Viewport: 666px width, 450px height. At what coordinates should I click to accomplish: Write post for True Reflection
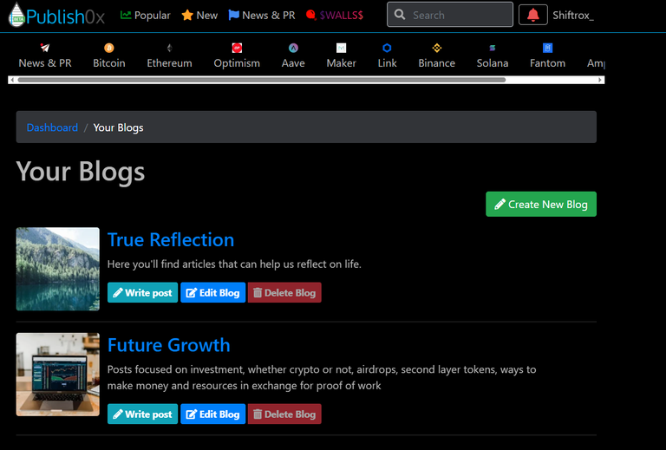click(x=142, y=292)
